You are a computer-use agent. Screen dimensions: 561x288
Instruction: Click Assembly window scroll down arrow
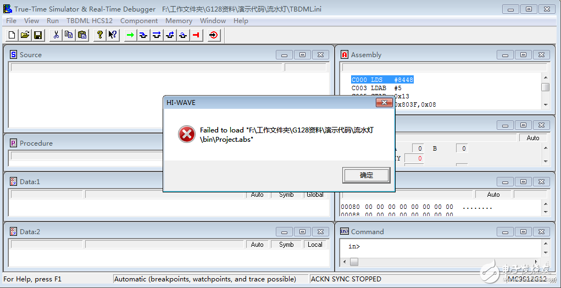[545, 104]
